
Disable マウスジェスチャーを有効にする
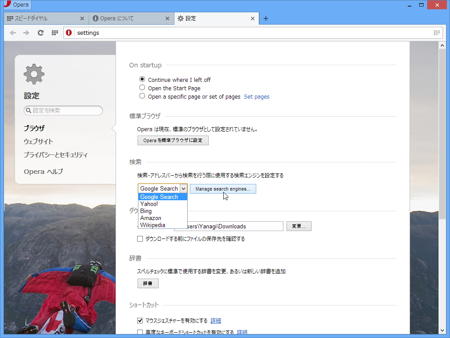click(x=140, y=320)
